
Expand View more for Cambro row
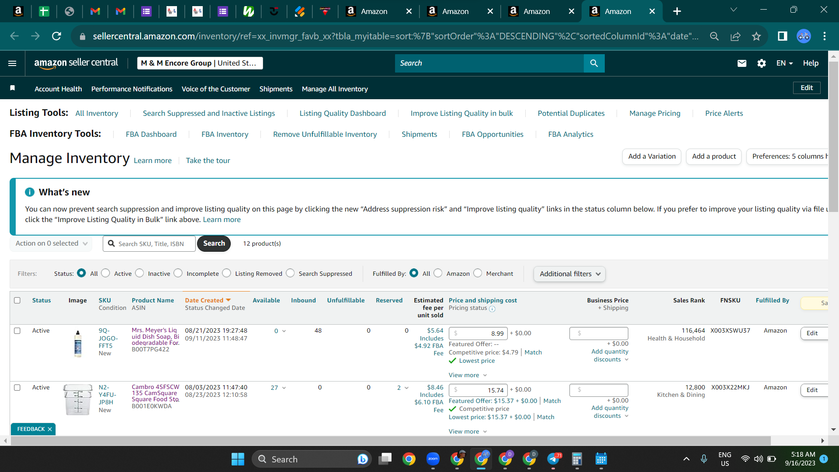click(x=468, y=432)
